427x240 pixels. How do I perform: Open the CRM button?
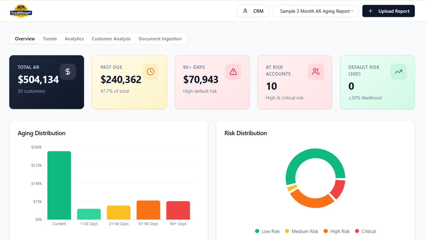[253, 11]
